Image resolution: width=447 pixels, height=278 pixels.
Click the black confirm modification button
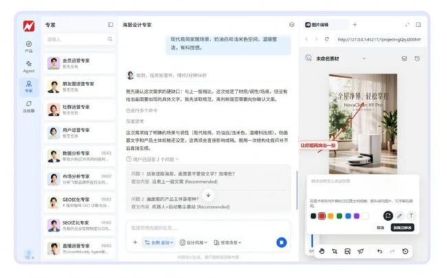(402, 228)
